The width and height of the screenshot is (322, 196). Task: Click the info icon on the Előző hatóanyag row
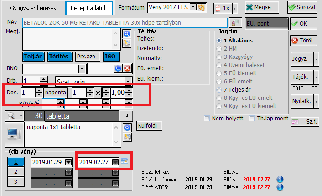click(280, 179)
